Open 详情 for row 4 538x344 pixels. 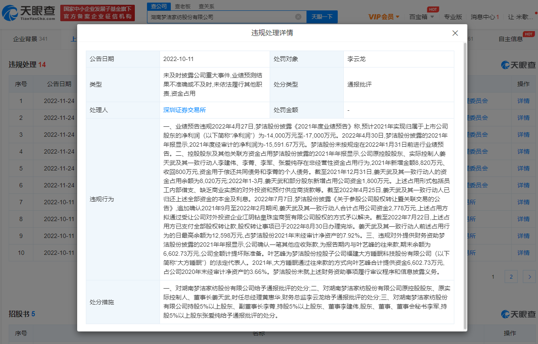(x=523, y=151)
